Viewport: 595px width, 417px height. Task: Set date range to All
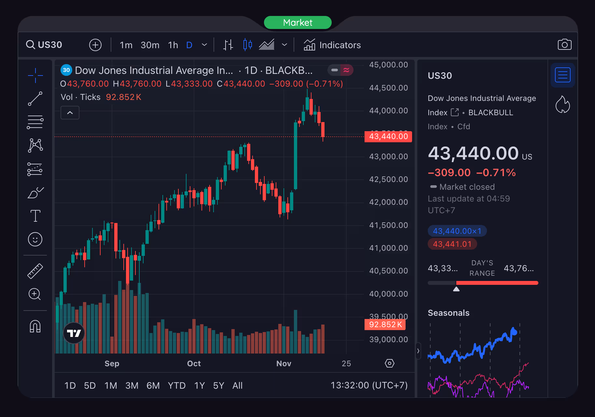click(x=238, y=386)
